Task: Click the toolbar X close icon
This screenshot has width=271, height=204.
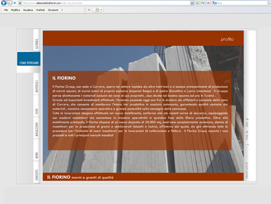Action: coord(89,10)
